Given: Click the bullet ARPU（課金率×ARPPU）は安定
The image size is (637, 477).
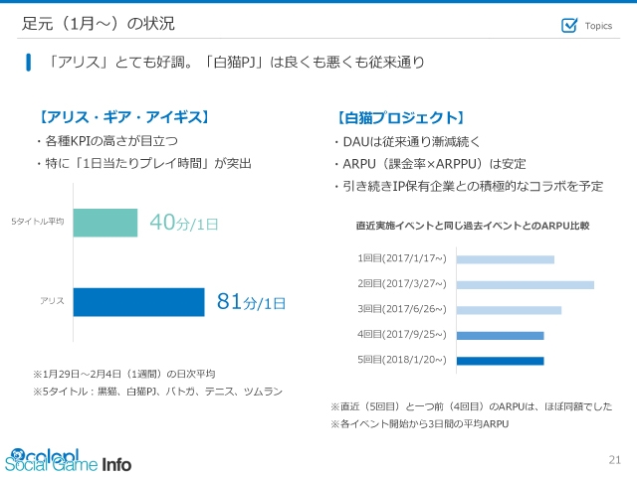Looking at the screenshot, I should pos(430,164).
